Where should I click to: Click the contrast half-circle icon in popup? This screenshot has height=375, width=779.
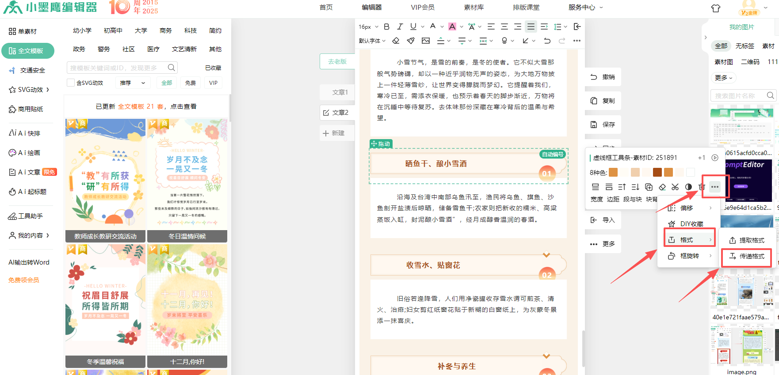688,187
